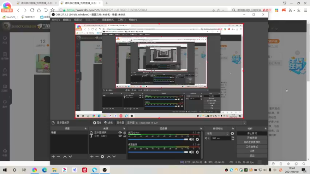Mute the mic/Aux audio channel

tap(191, 139)
